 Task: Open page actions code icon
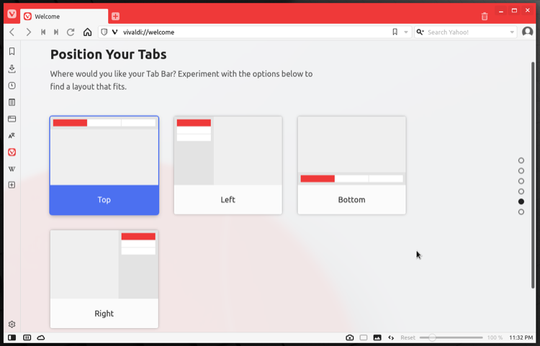tap(391, 338)
